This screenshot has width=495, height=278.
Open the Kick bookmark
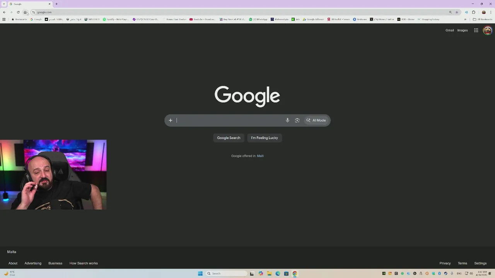pyautogui.click(x=295, y=19)
